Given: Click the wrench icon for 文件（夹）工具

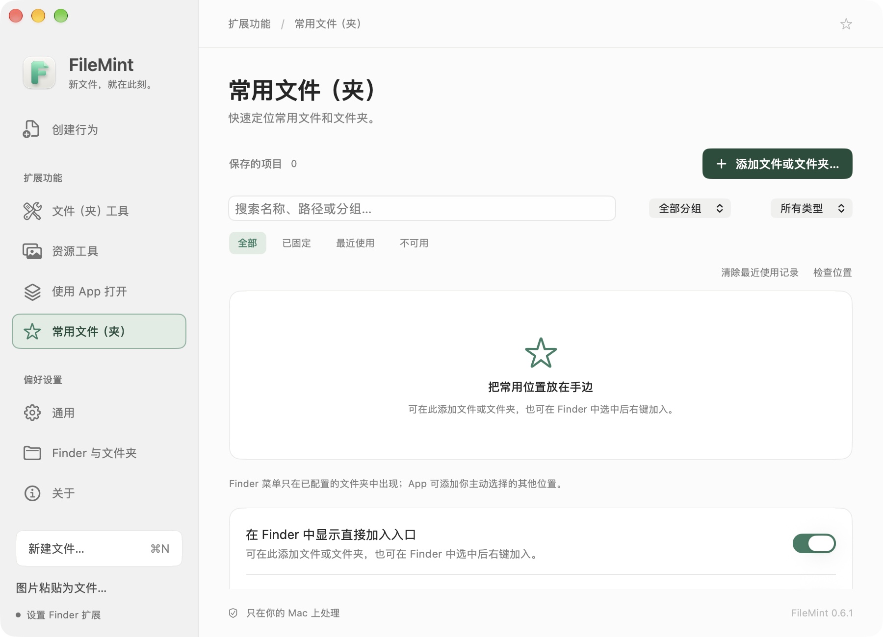Looking at the screenshot, I should (32, 211).
